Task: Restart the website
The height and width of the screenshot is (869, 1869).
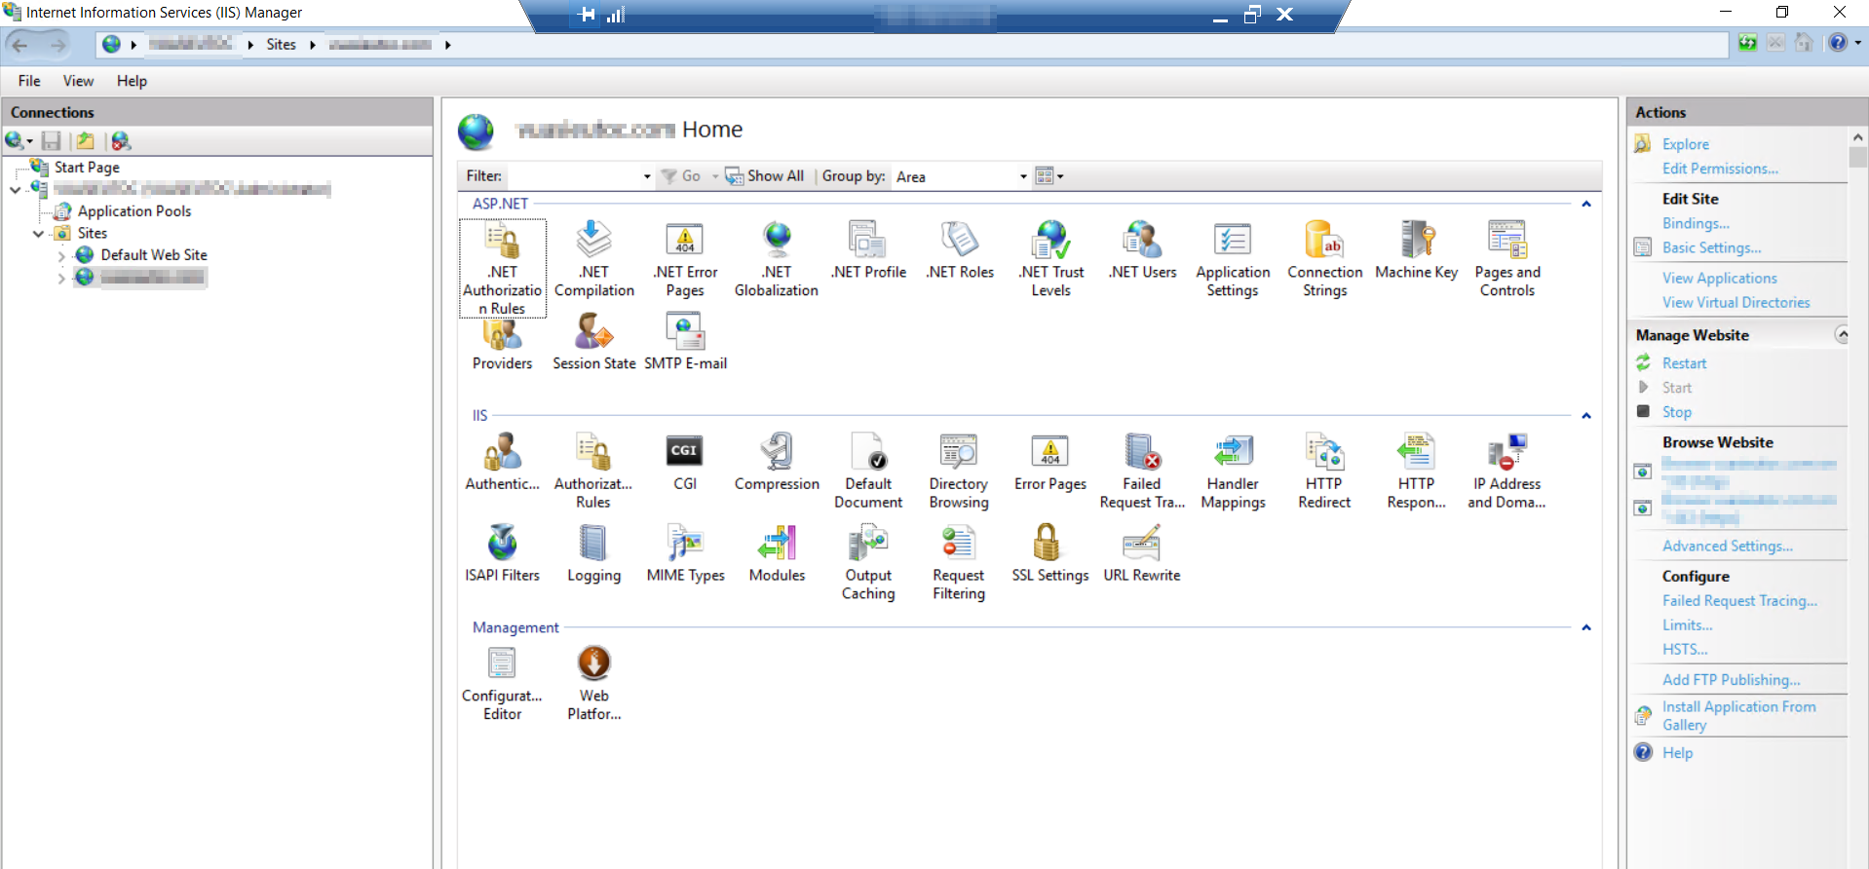Action: (x=1684, y=363)
